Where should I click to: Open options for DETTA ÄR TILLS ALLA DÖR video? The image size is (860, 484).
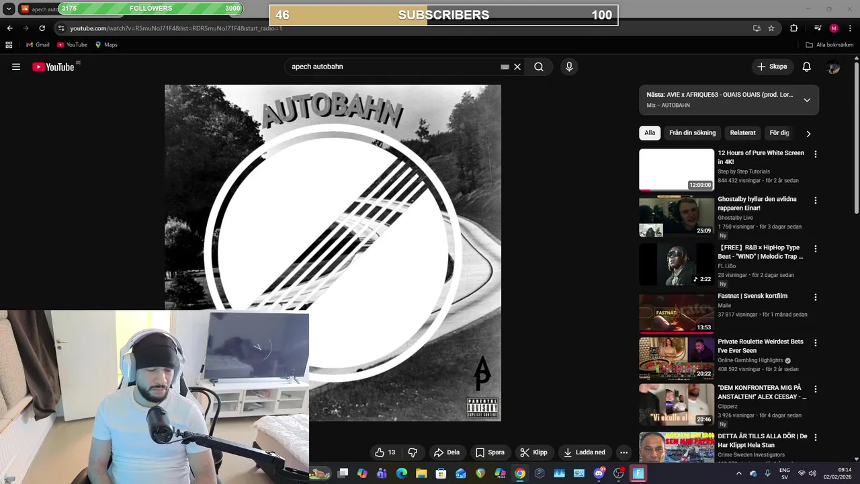click(816, 438)
